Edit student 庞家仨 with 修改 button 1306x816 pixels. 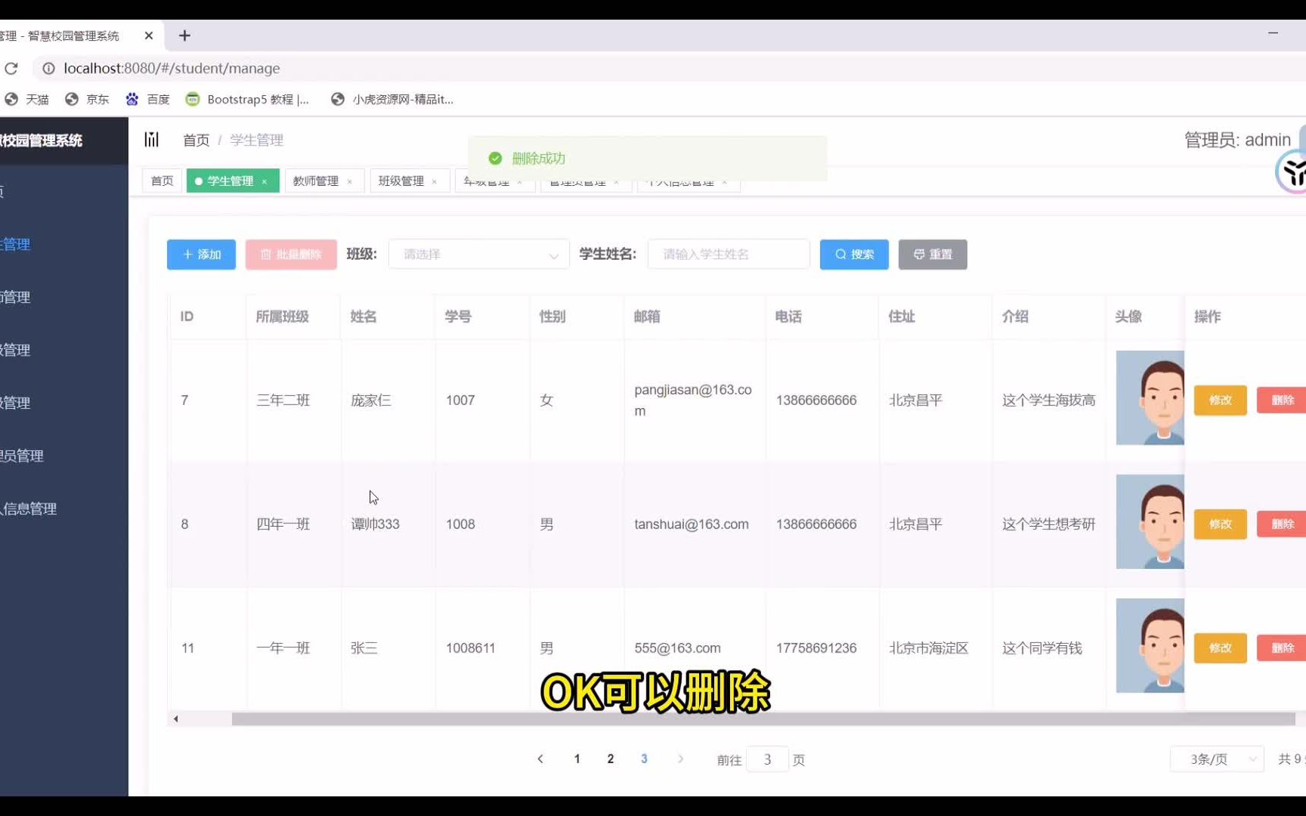[x=1220, y=400]
